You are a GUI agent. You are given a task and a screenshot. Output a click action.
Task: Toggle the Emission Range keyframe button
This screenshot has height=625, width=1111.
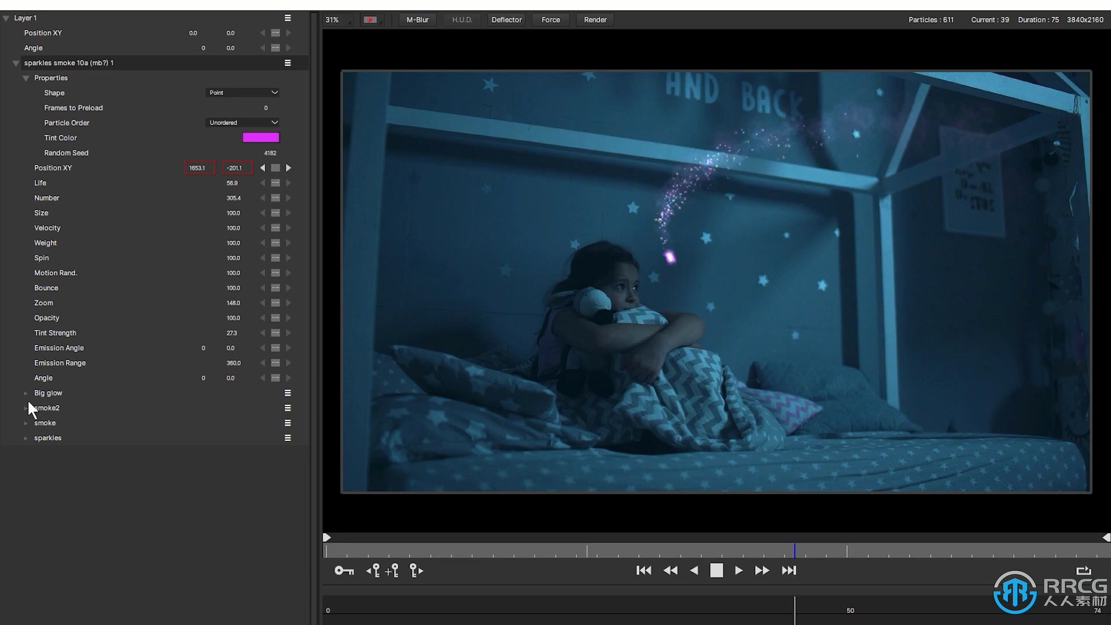tap(275, 363)
